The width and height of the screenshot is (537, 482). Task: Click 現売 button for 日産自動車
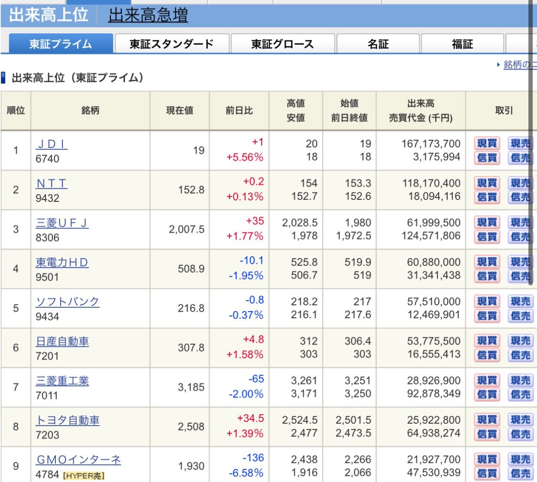tap(520, 341)
